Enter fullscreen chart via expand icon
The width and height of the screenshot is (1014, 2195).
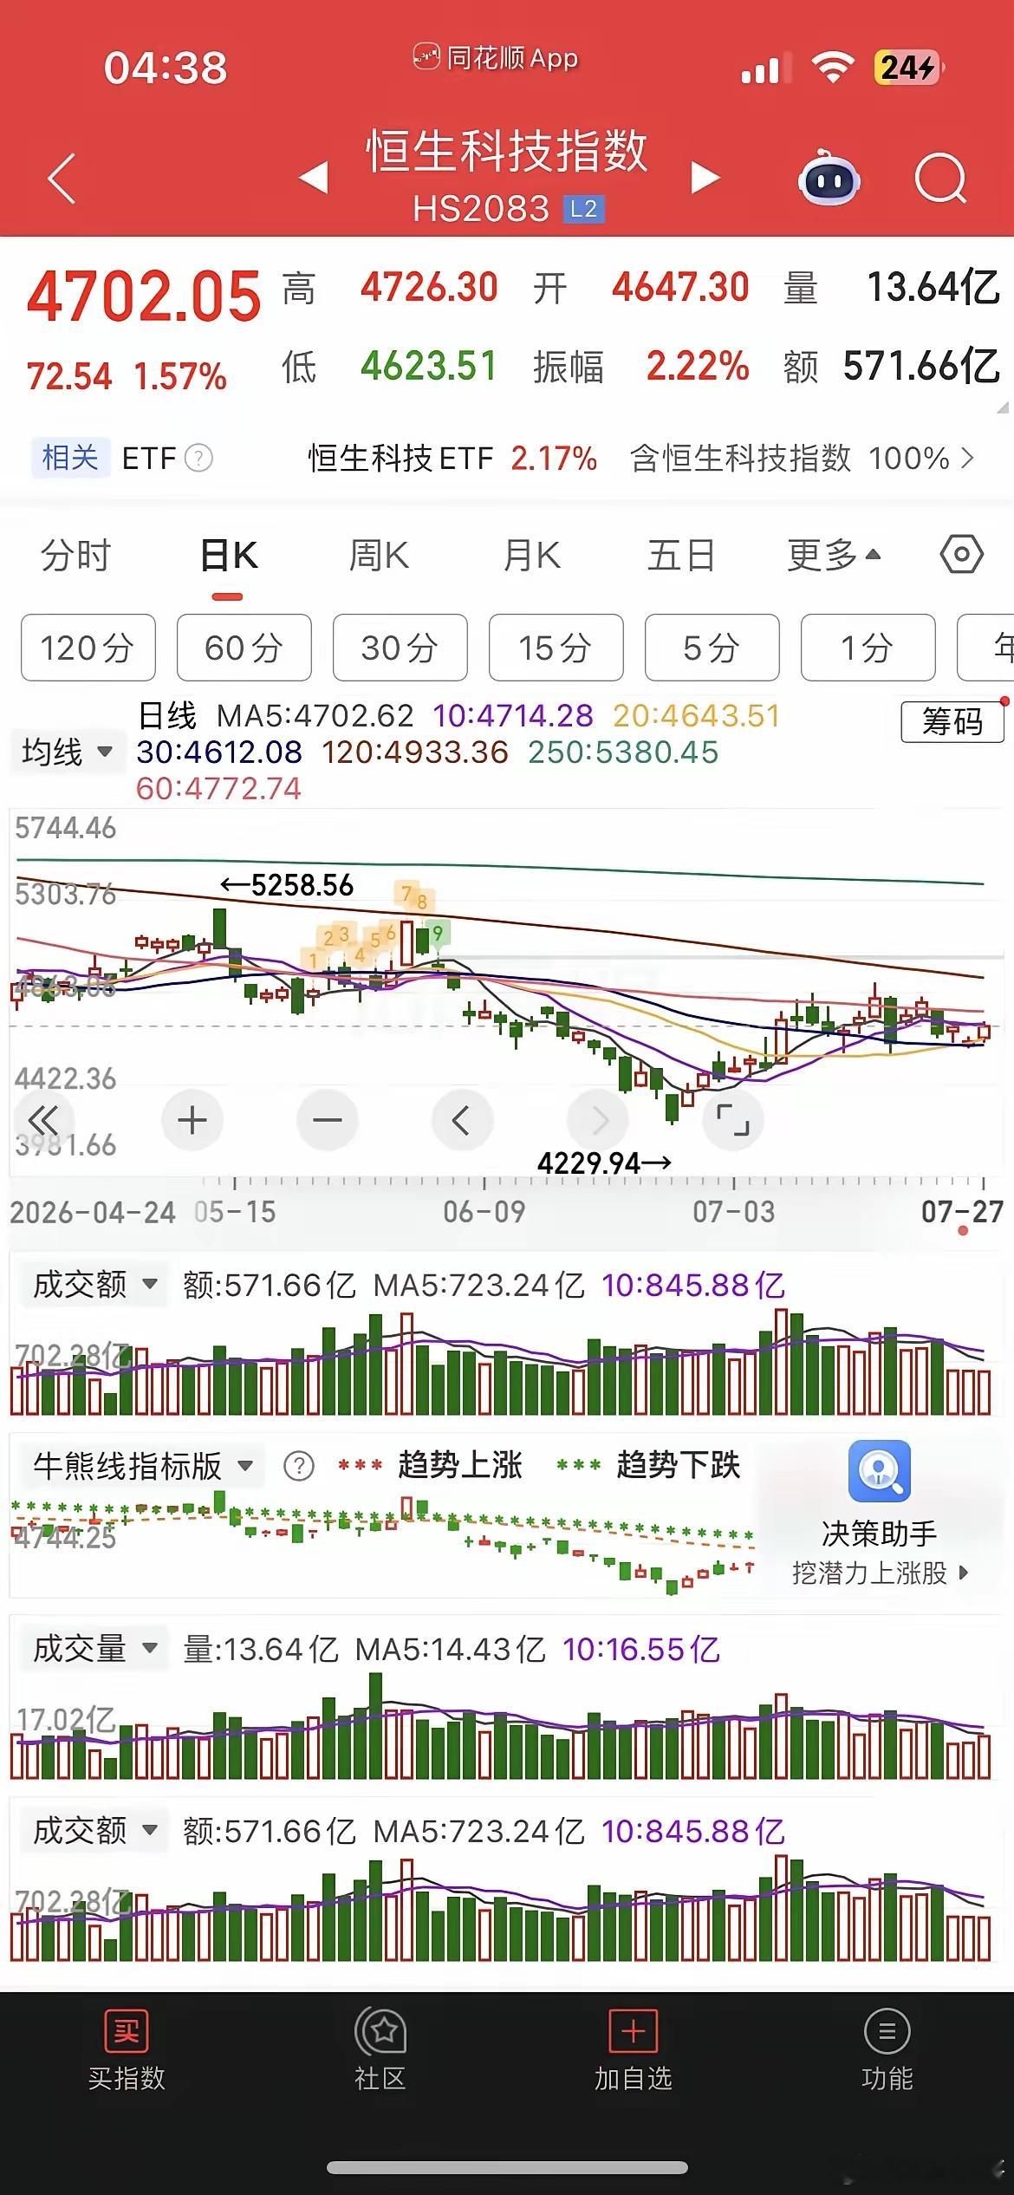(732, 1120)
